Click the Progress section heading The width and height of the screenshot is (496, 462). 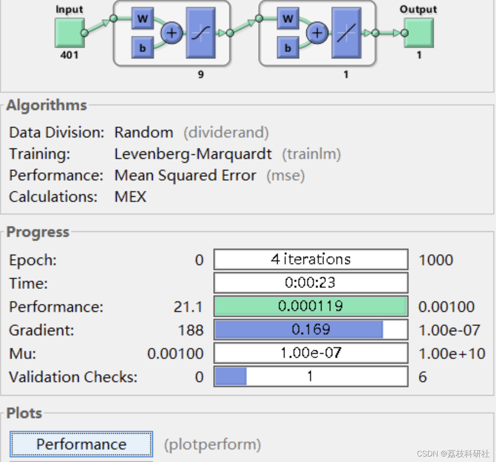pos(38,232)
